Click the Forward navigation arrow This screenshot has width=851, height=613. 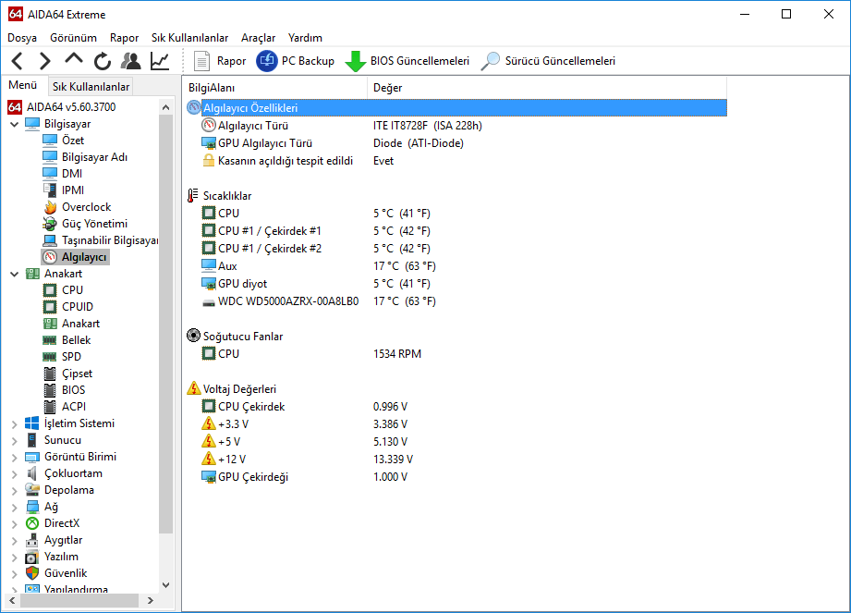(45, 61)
